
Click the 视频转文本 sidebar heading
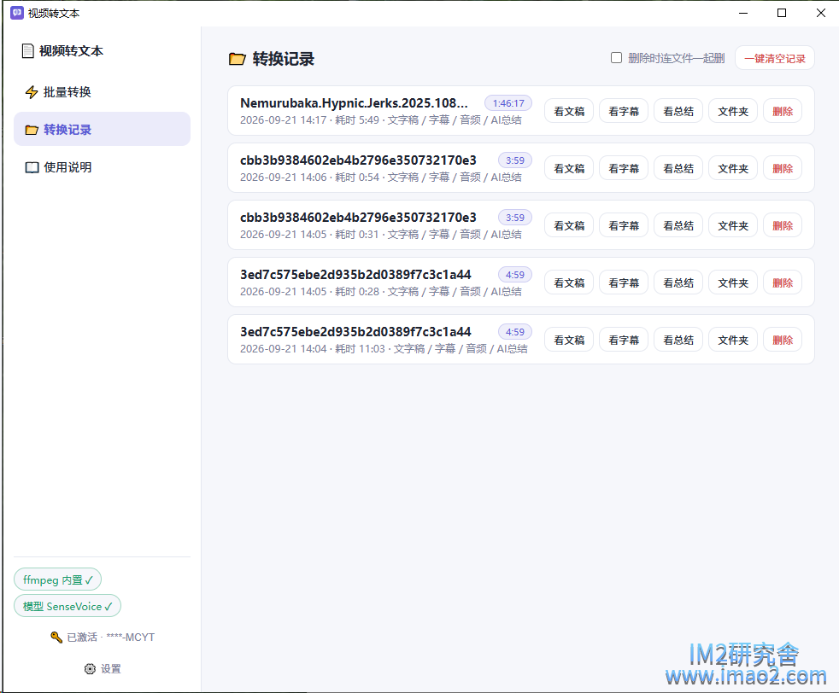click(x=71, y=51)
